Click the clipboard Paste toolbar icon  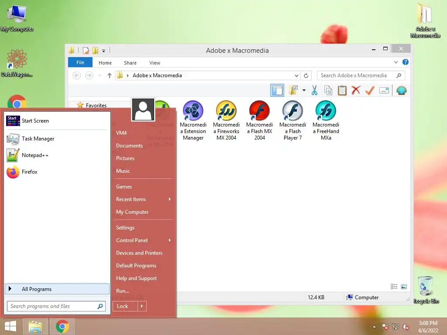[x=342, y=91]
